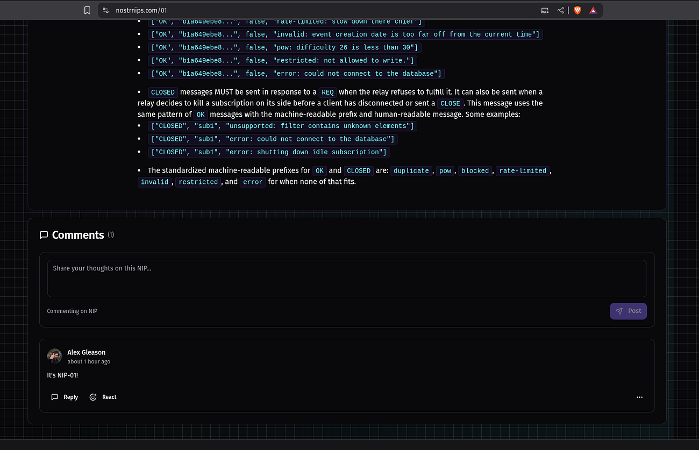This screenshot has width=699, height=450.
Task: Click the 'pow: difficulty 26 is less than 30' example
Action: (x=284, y=47)
